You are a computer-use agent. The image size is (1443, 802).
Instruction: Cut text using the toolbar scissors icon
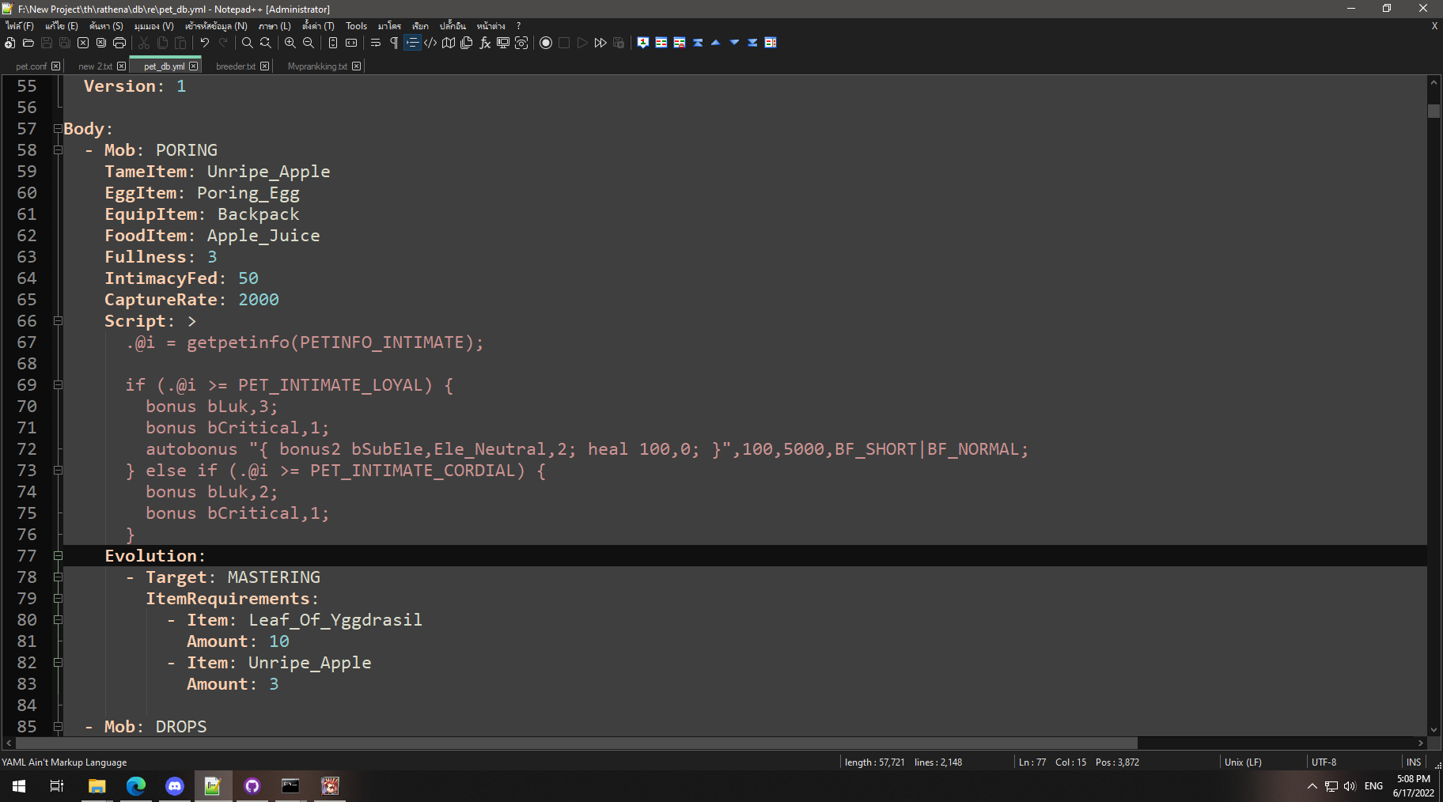point(144,43)
